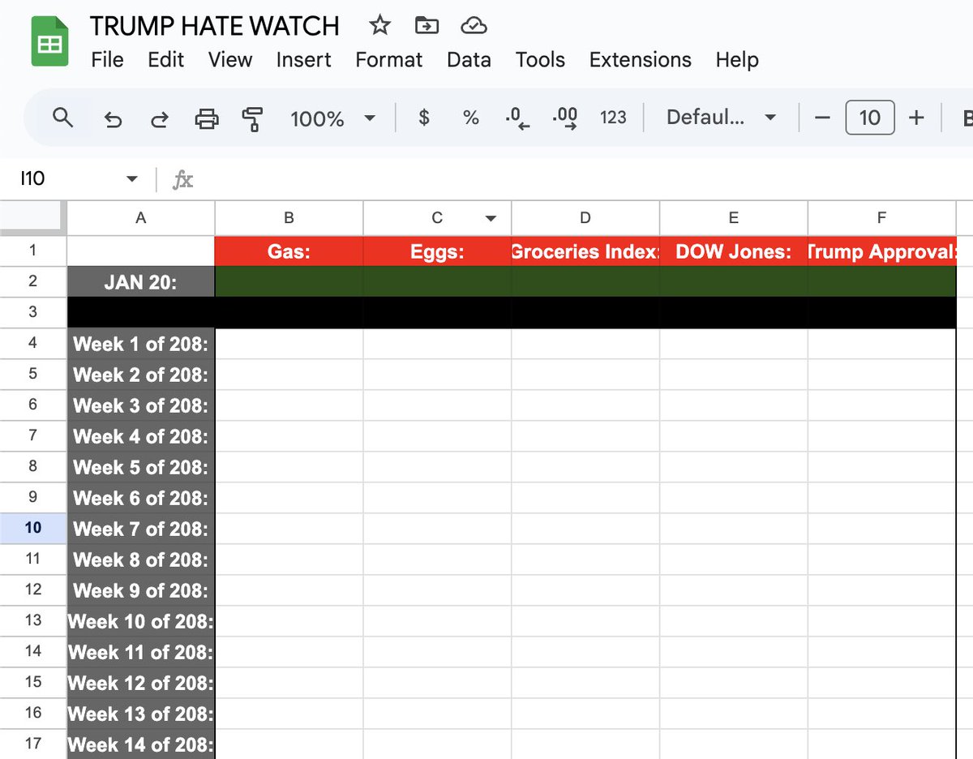The image size is (973, 759).
Task: Increase font size with plus button
Action: 916,118
